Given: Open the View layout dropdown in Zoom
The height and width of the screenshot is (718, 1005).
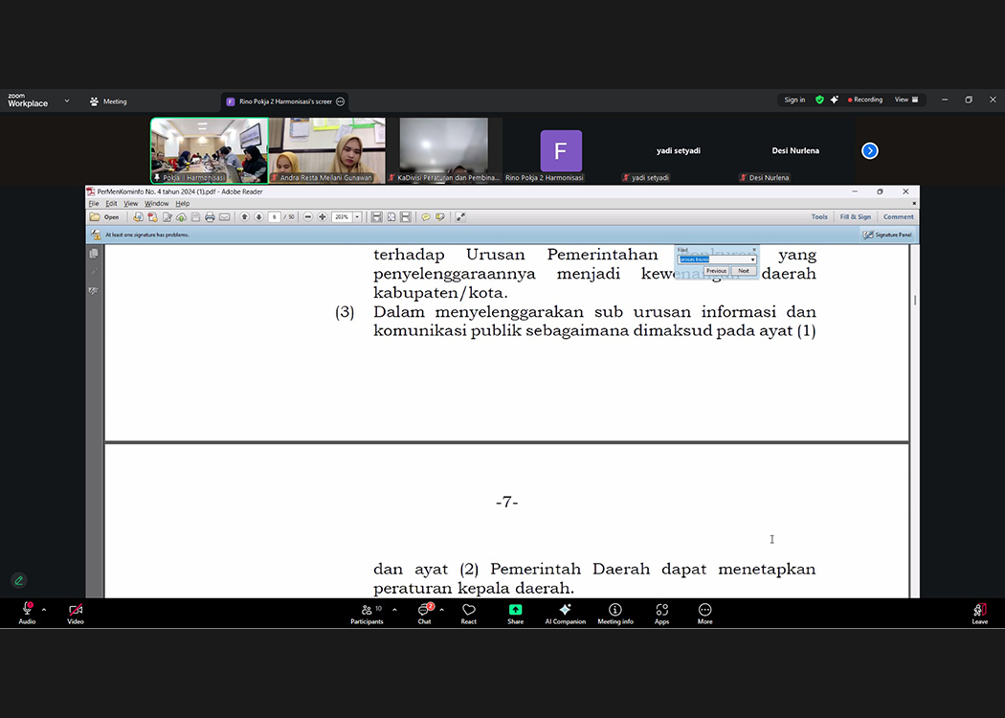Looking at the screenshot, I should tap(905, 100).
